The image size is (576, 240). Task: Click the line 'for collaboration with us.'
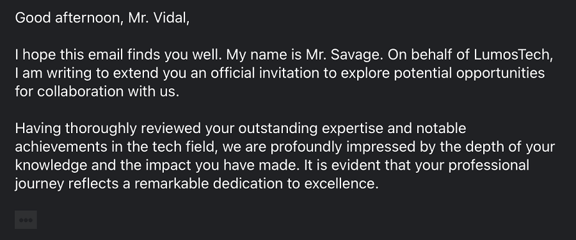(97, 91)
